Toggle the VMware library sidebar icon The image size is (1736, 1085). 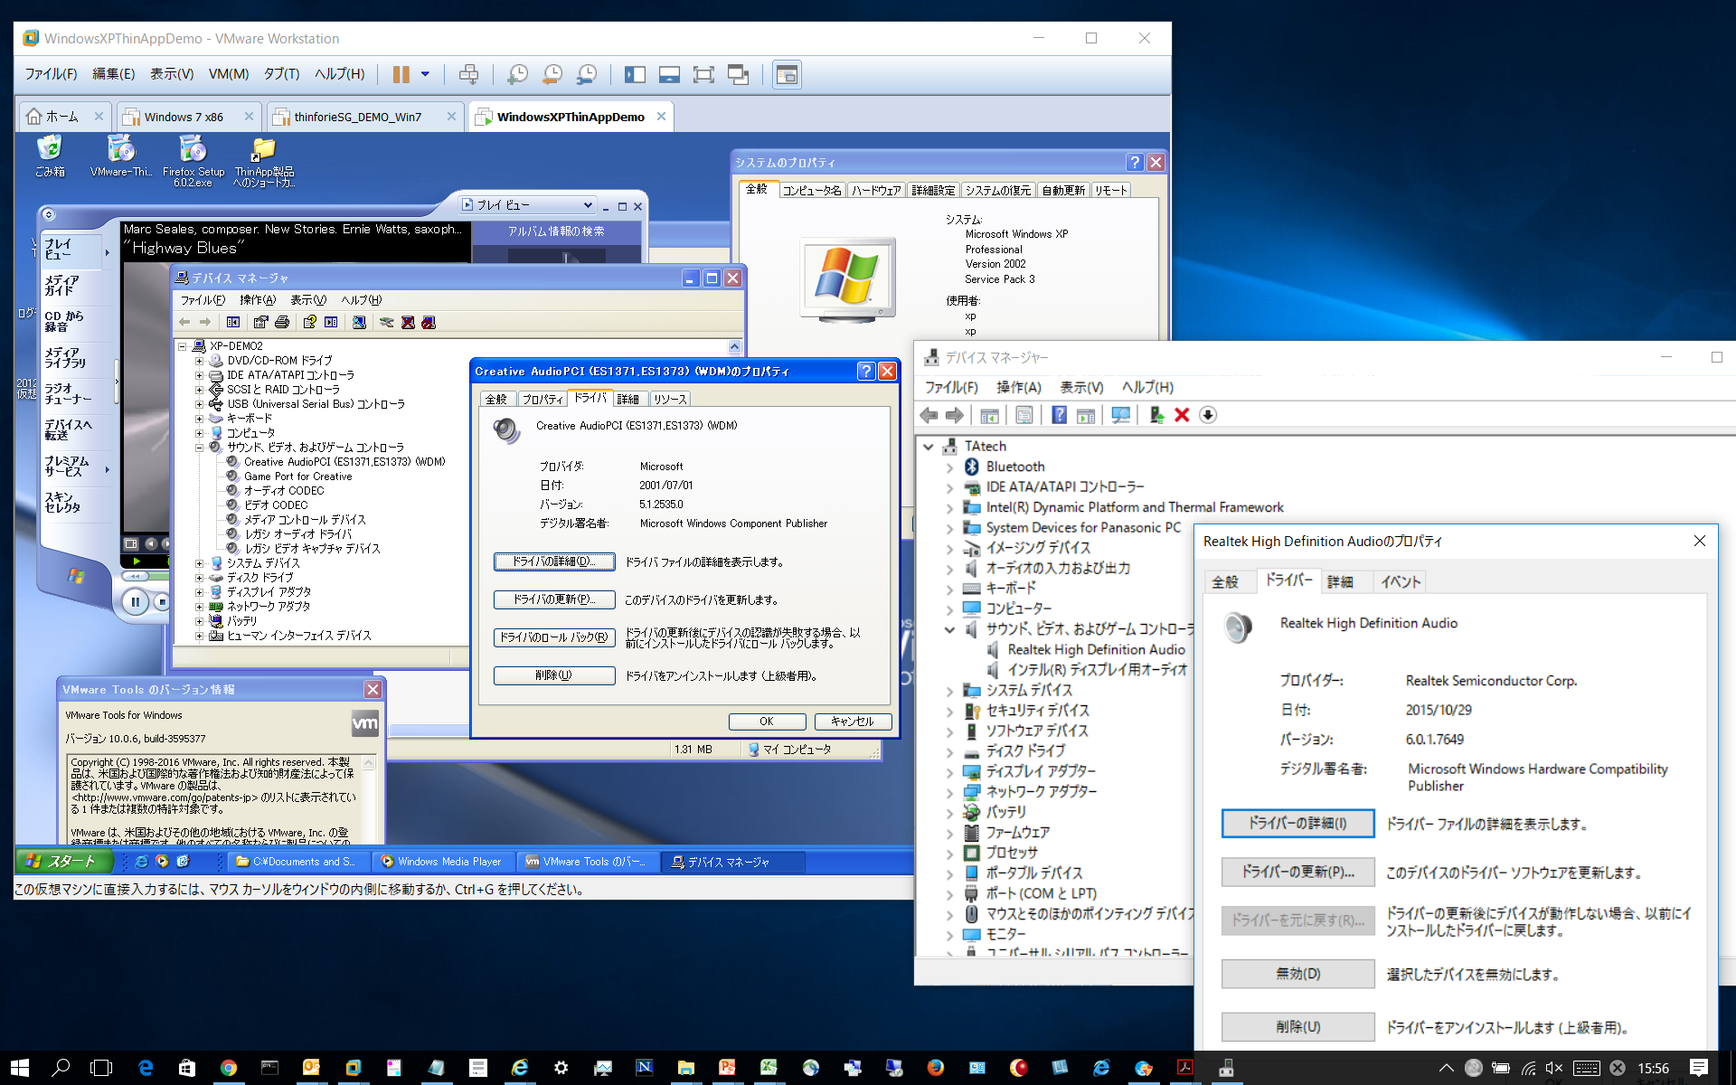click(635, 75)
